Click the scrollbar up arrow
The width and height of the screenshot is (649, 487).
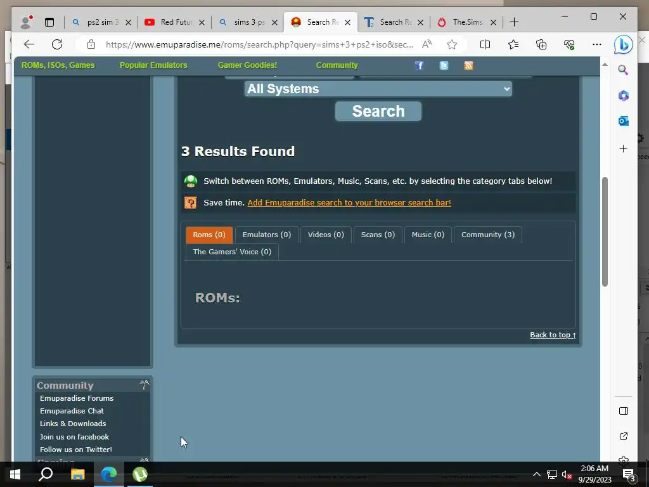pyautogui.click(x=605, y=65)
